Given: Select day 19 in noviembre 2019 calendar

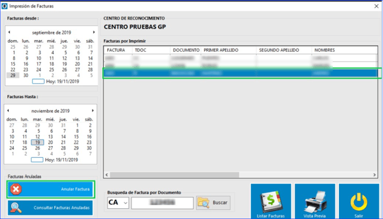Looking at the screenshot, I should pos(37,142).
